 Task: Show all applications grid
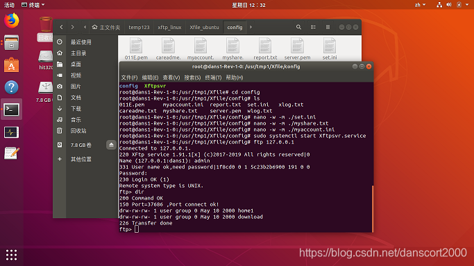[x=12, y=255]
